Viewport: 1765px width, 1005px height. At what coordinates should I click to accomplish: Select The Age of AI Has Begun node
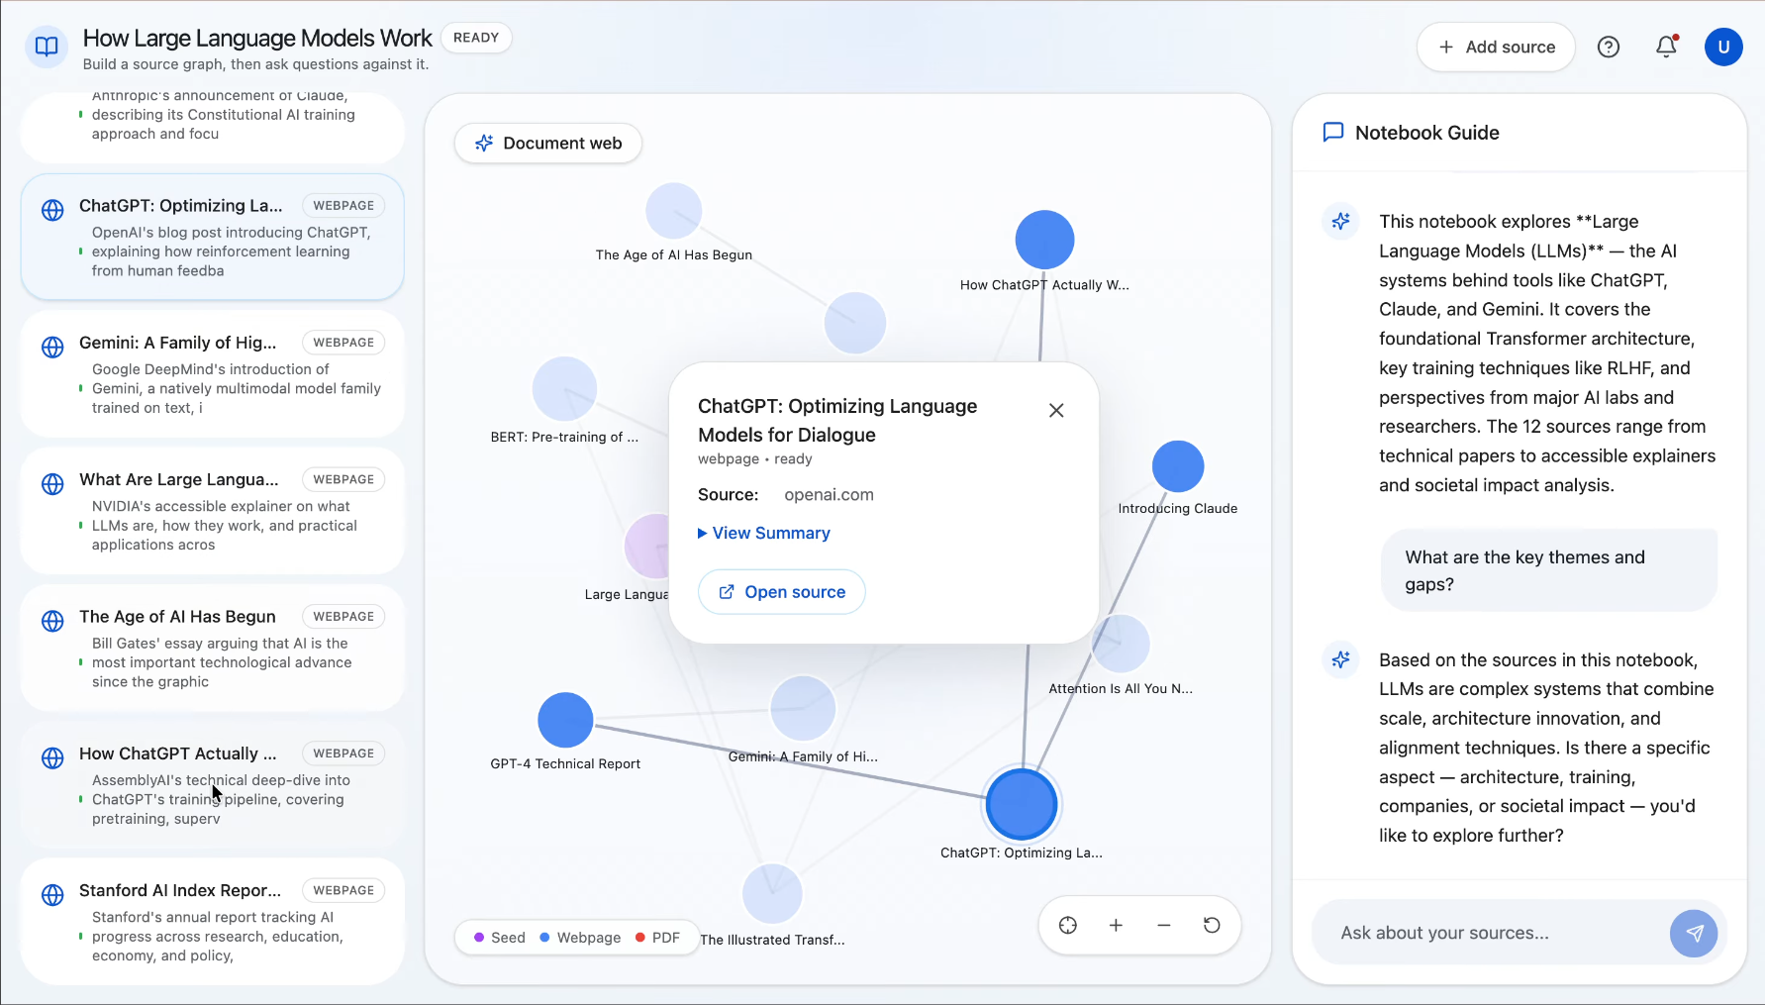674,211
